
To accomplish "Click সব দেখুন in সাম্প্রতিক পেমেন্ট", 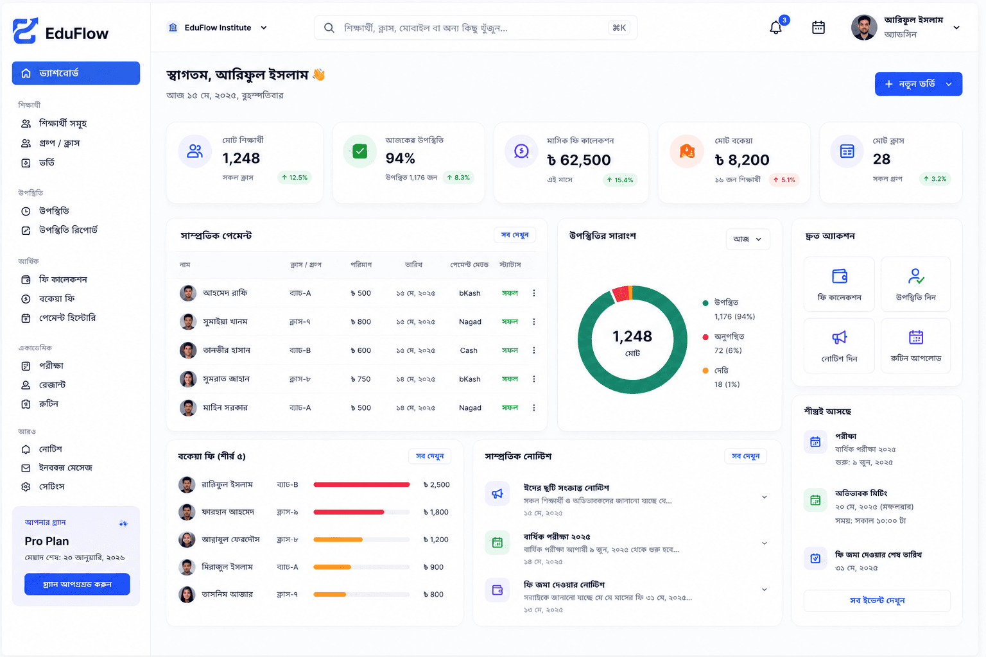I will click(515, 235).
